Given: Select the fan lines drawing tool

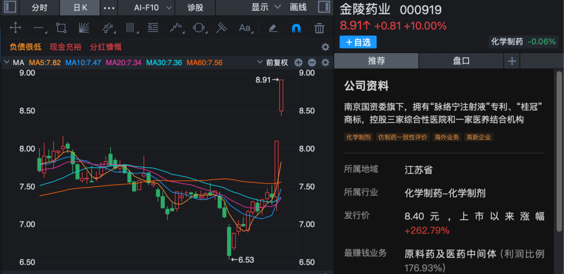Looking at the screenshot, I should click(84, 28).
